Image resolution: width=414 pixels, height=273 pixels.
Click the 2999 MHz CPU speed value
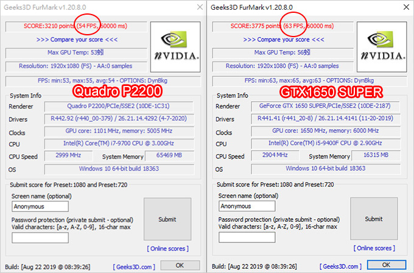tap(68, 155)
